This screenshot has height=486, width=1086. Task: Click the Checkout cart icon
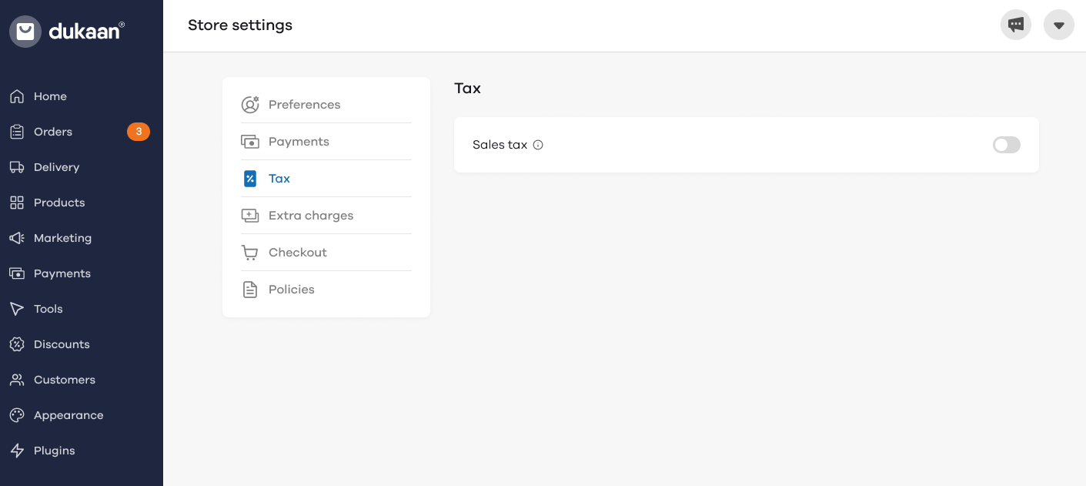250,253
